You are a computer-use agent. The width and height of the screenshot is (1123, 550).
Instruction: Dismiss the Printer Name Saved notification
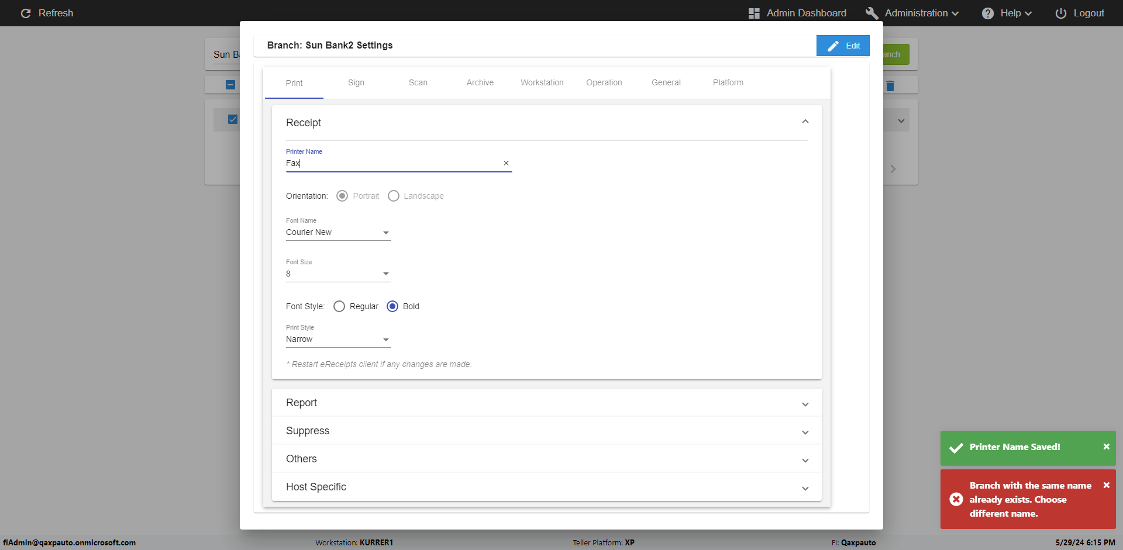click(1106, 447)
